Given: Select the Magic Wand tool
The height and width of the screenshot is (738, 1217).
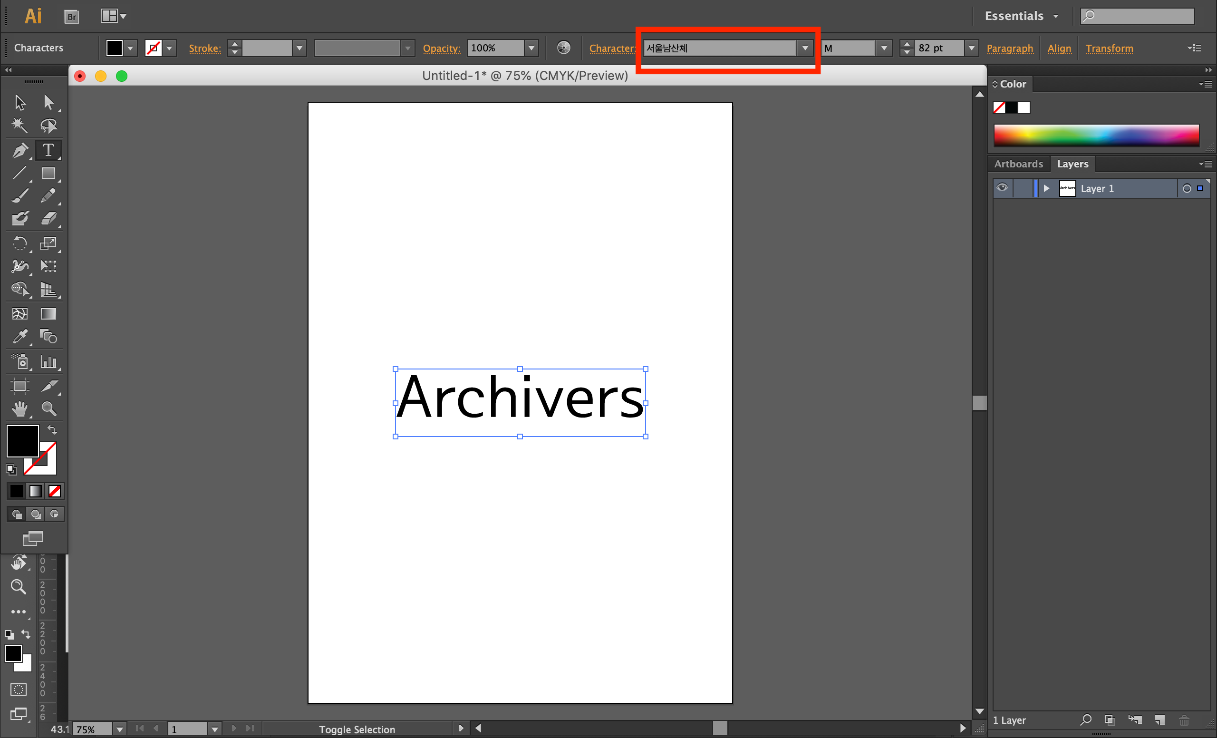Looking at the screenshot, I should click(20, 126).
